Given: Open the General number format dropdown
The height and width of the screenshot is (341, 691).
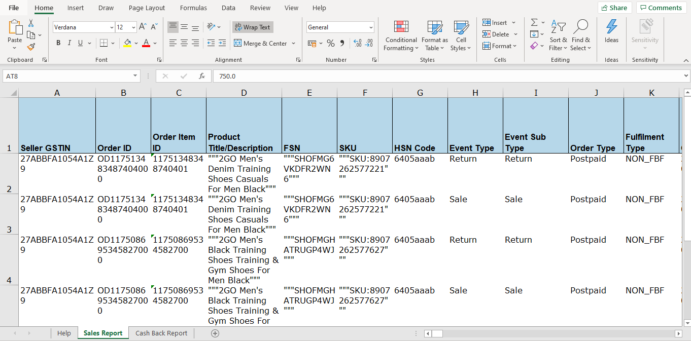Looking at the screenshot, I should point(371,27).
